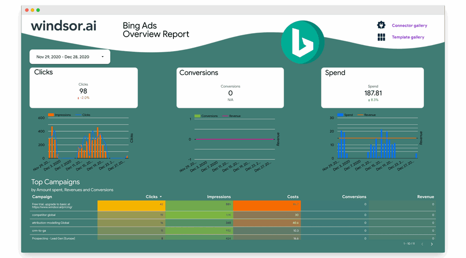Toggle Clicks legend line in Clicks chart
Image resolution: width=466 pixels, height=258 pixels.
83,115
